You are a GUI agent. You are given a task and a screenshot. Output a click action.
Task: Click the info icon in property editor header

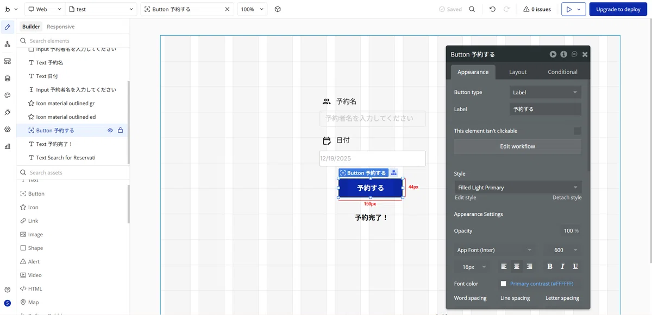pos(564,54)
